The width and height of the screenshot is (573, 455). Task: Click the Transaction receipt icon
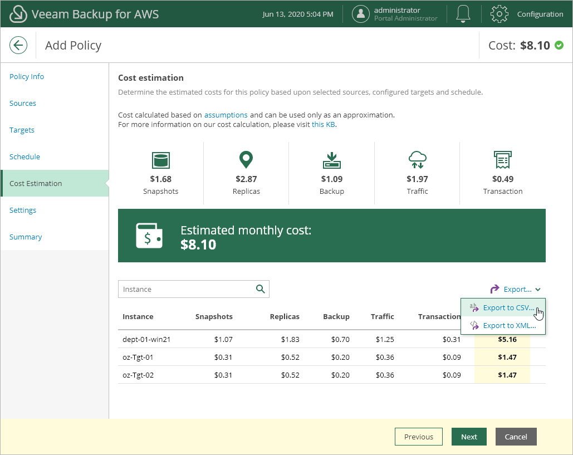coord(502,160)
